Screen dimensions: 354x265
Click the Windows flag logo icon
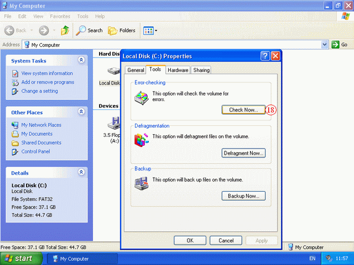[x=345, y=16]
